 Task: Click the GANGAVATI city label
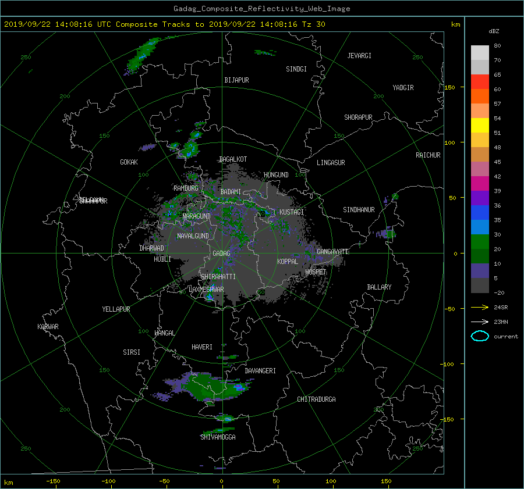point(332,252)
